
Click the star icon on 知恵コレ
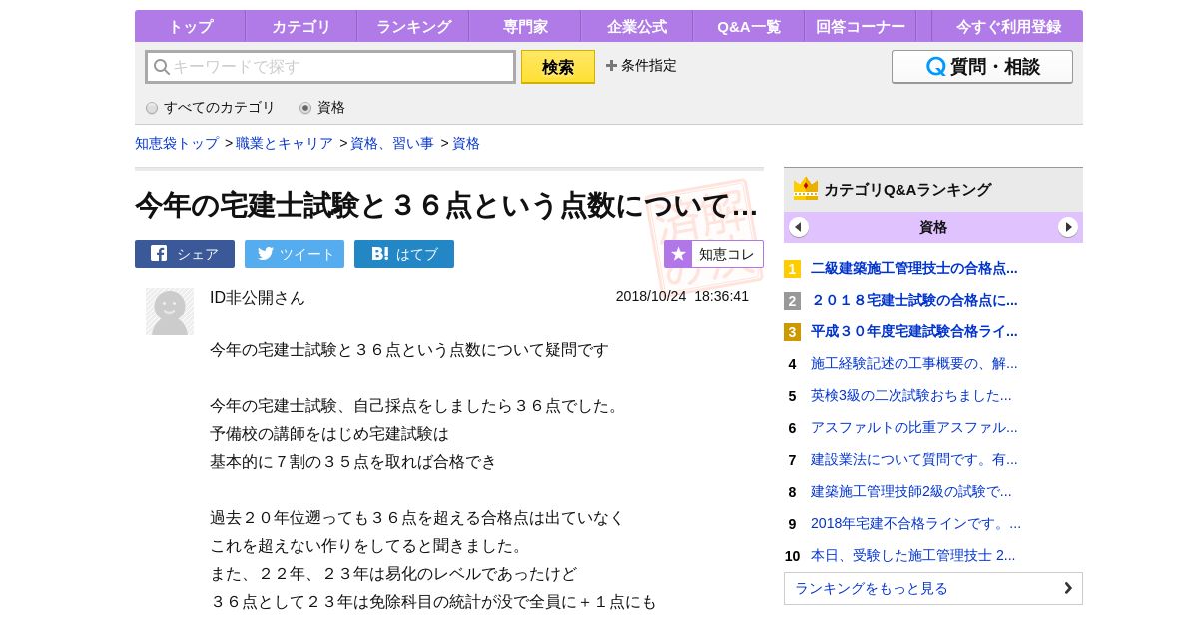(678, 254)
